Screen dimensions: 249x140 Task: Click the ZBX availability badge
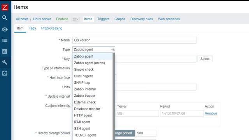(x=75, y=19)
